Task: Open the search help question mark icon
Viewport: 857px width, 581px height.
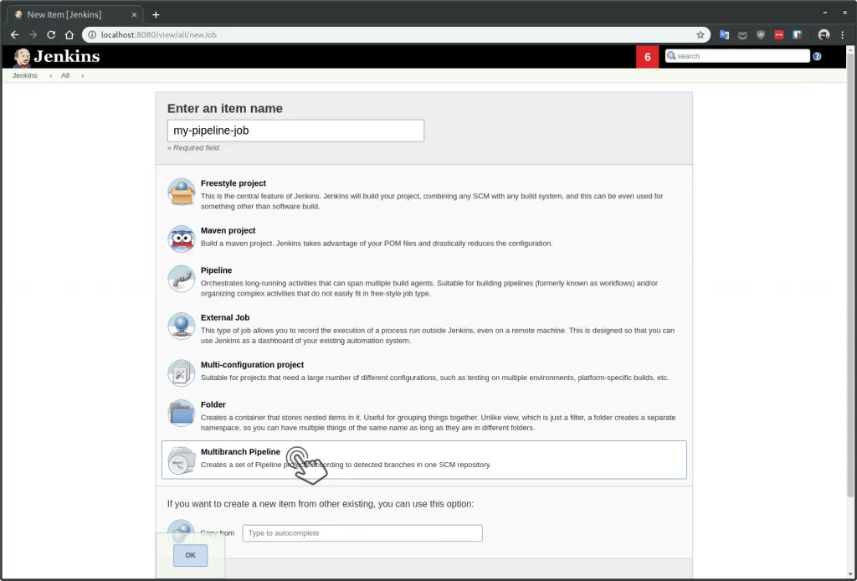Action: tap(817, 56)
